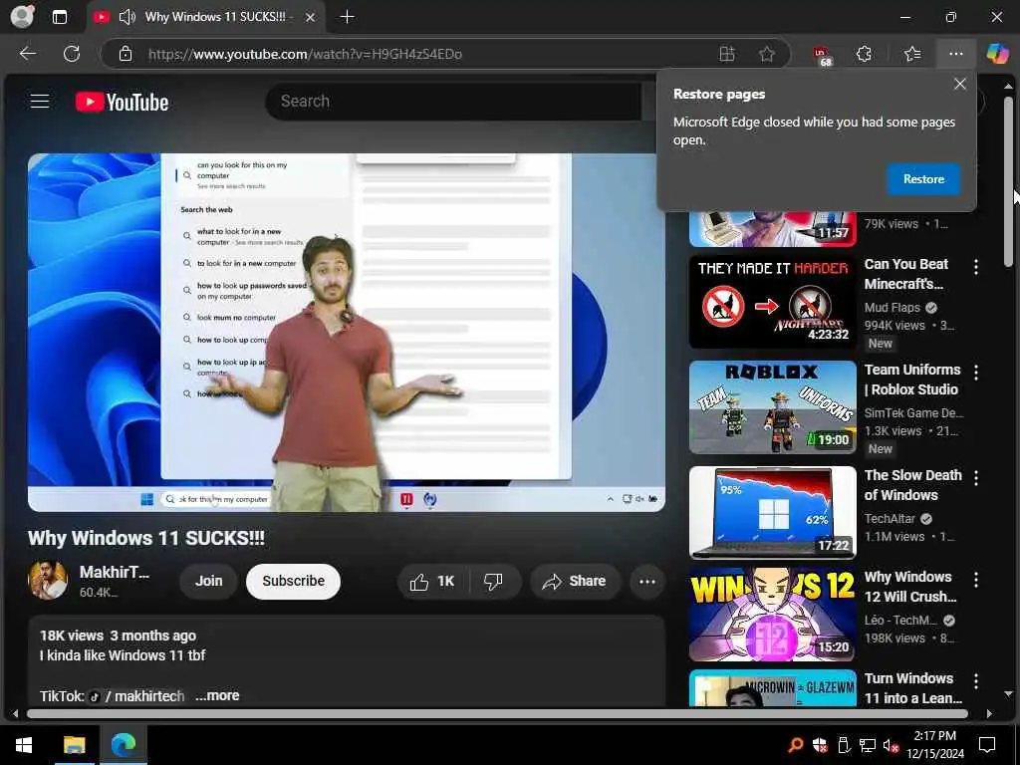Click the video player frame
The height and width of the screenshot is (765, 1020).
click(x=346, y=333)
